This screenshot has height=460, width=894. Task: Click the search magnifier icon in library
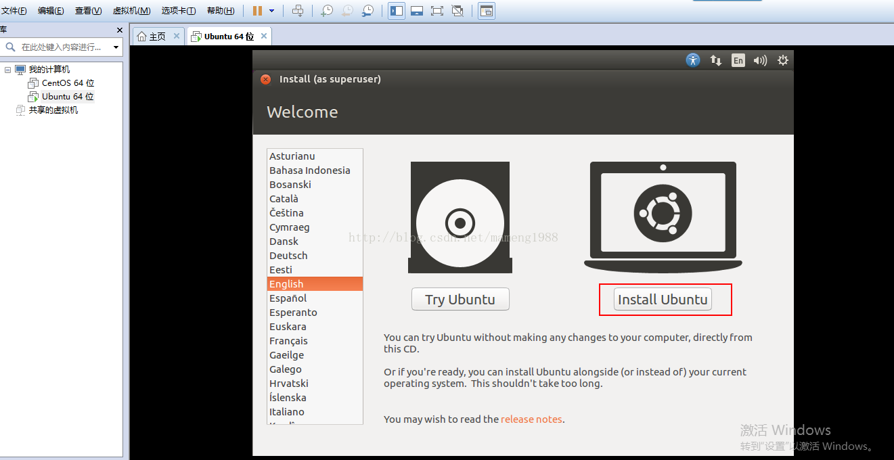click(9, 47)
